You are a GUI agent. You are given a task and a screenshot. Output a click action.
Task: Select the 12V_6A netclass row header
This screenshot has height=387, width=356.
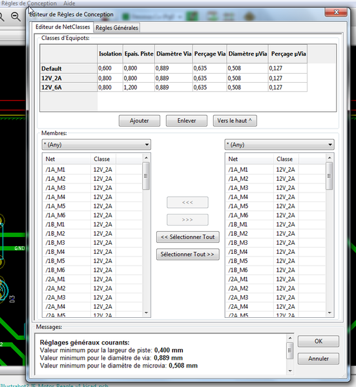coord(68,87)
